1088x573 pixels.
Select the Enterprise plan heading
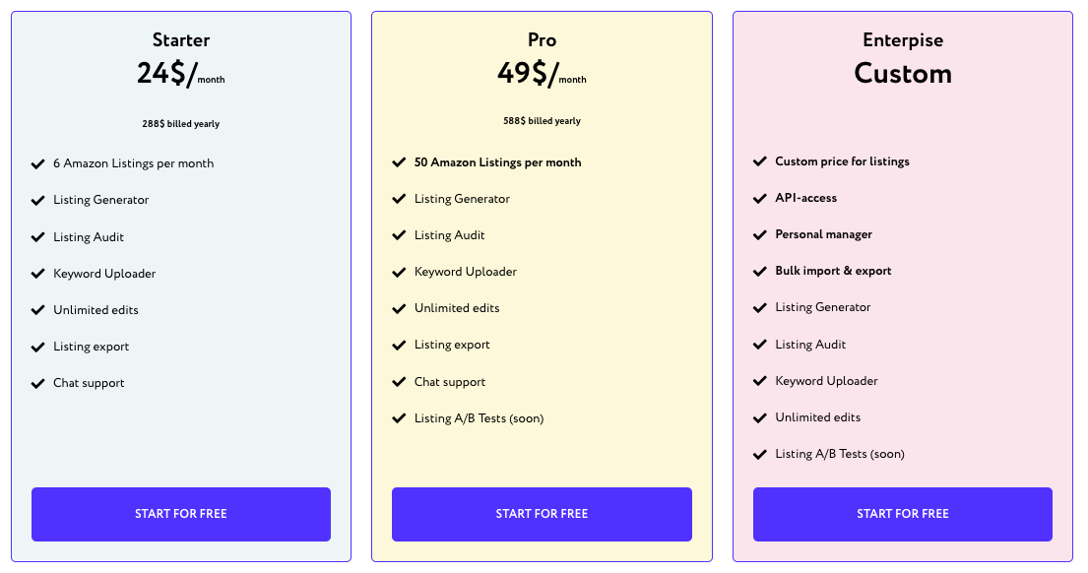(903, 40)
